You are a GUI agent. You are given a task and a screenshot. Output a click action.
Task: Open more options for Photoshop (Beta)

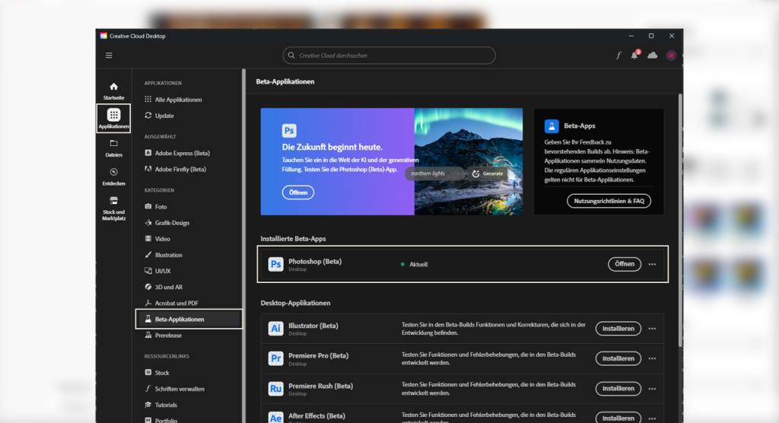tap(652, 265)
